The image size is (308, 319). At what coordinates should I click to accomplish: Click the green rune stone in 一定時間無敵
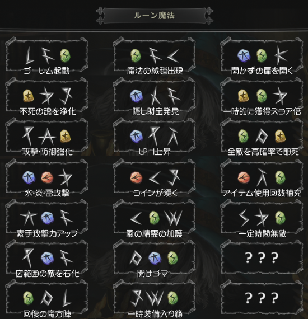[280, 218]
